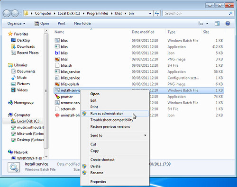Click the Search bin input field

click(x=196, y=13)
